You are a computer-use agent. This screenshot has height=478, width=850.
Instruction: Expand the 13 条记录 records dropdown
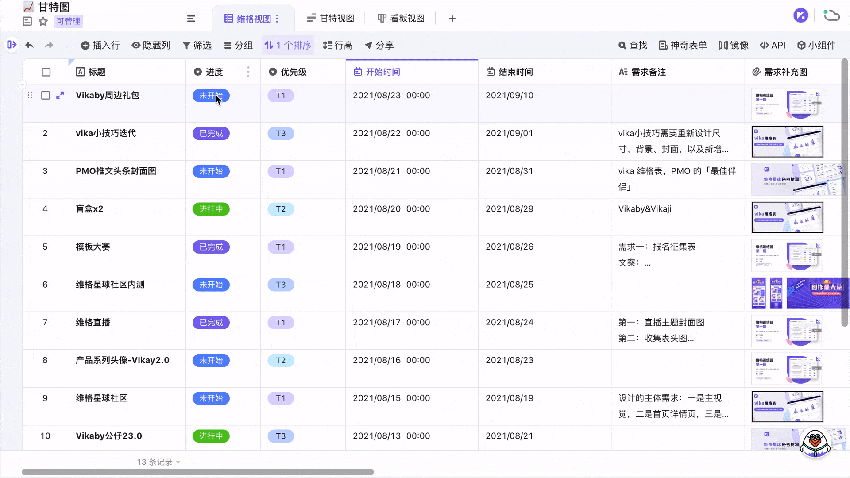[158, 462]
